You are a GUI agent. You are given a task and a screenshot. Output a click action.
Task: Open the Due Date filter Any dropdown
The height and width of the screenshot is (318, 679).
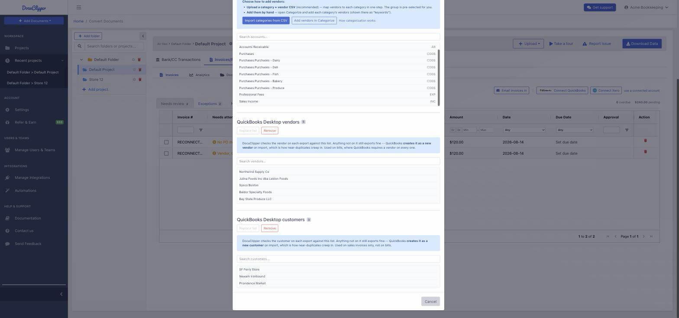pos(575,130)
